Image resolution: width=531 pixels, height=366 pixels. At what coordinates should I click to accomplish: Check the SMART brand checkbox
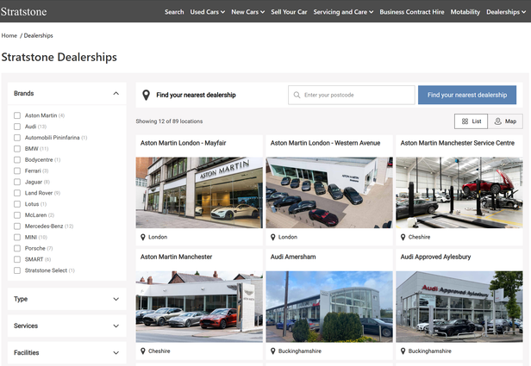coord(17,259)
